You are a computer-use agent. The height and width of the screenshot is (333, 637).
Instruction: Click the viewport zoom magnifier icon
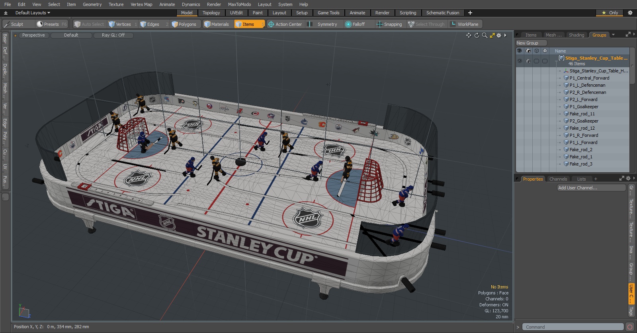pos(485,35)
